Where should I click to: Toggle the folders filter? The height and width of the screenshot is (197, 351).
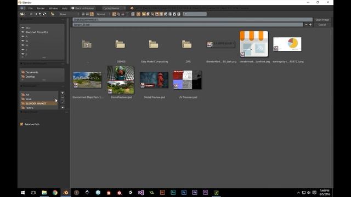(x=144, y=14)
